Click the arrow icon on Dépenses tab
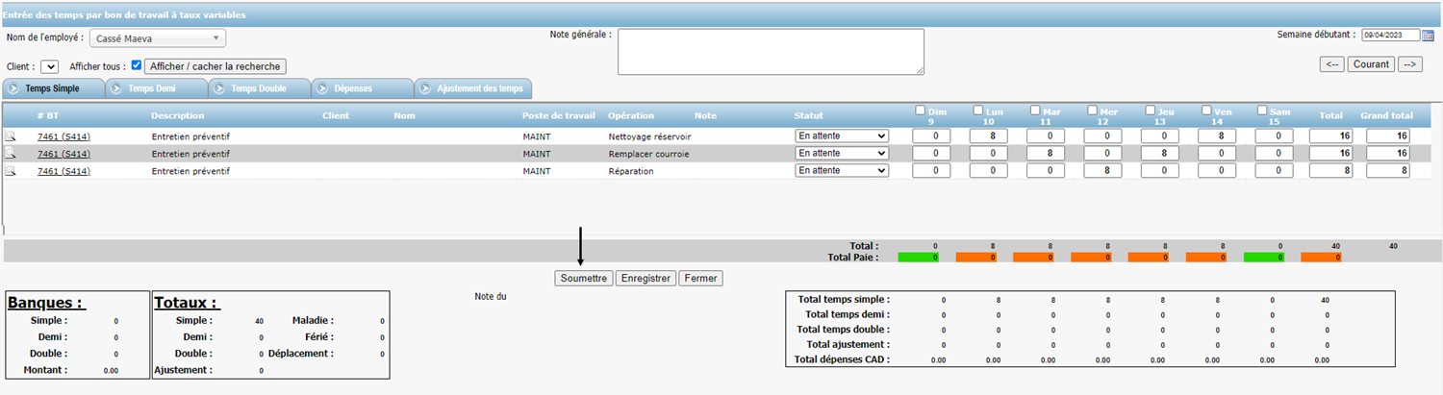 322,88
